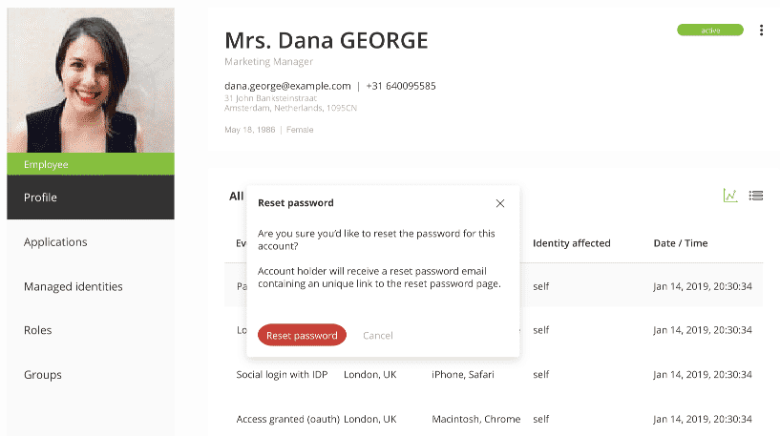Select the Access granted (oauth) event row
Screen dimensions: 780x436
494,419
